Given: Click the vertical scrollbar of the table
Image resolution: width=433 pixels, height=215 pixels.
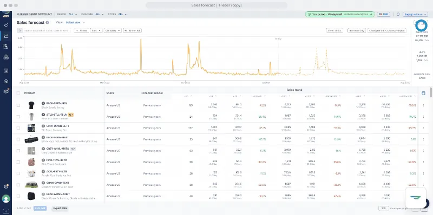Looking at the screenshot, I should pyautogui.click(x=431, y=92).
